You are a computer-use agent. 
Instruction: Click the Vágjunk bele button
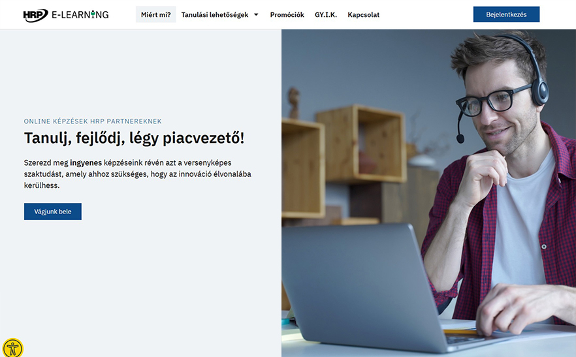tap(53, 211)
